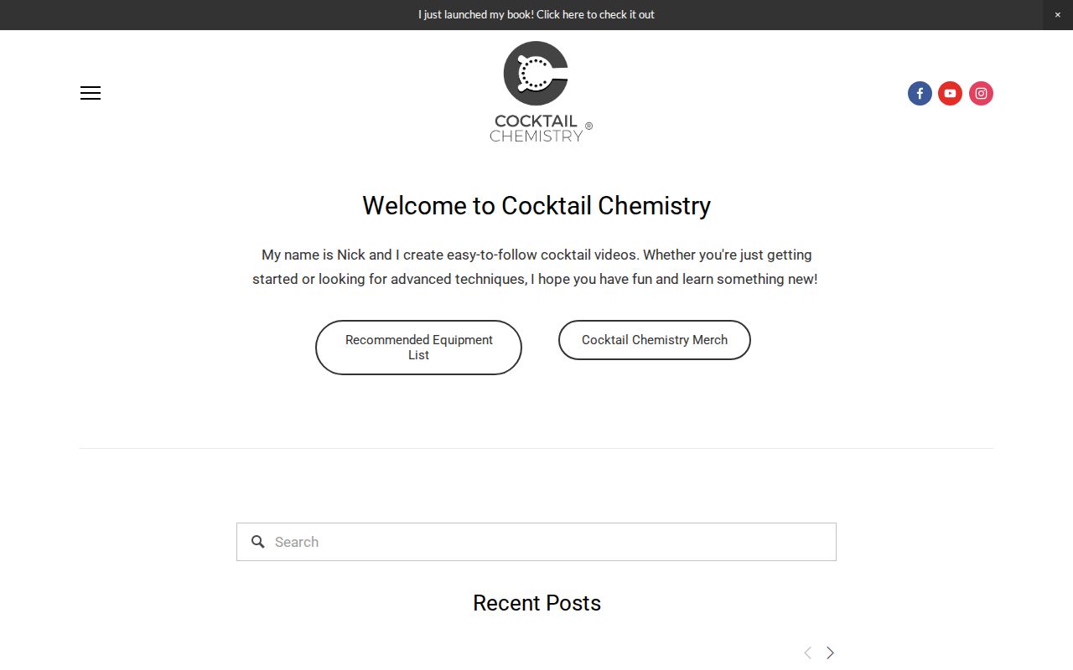Dismiss the book announcement banner

pyautogui.click(x=1058, y=14)
